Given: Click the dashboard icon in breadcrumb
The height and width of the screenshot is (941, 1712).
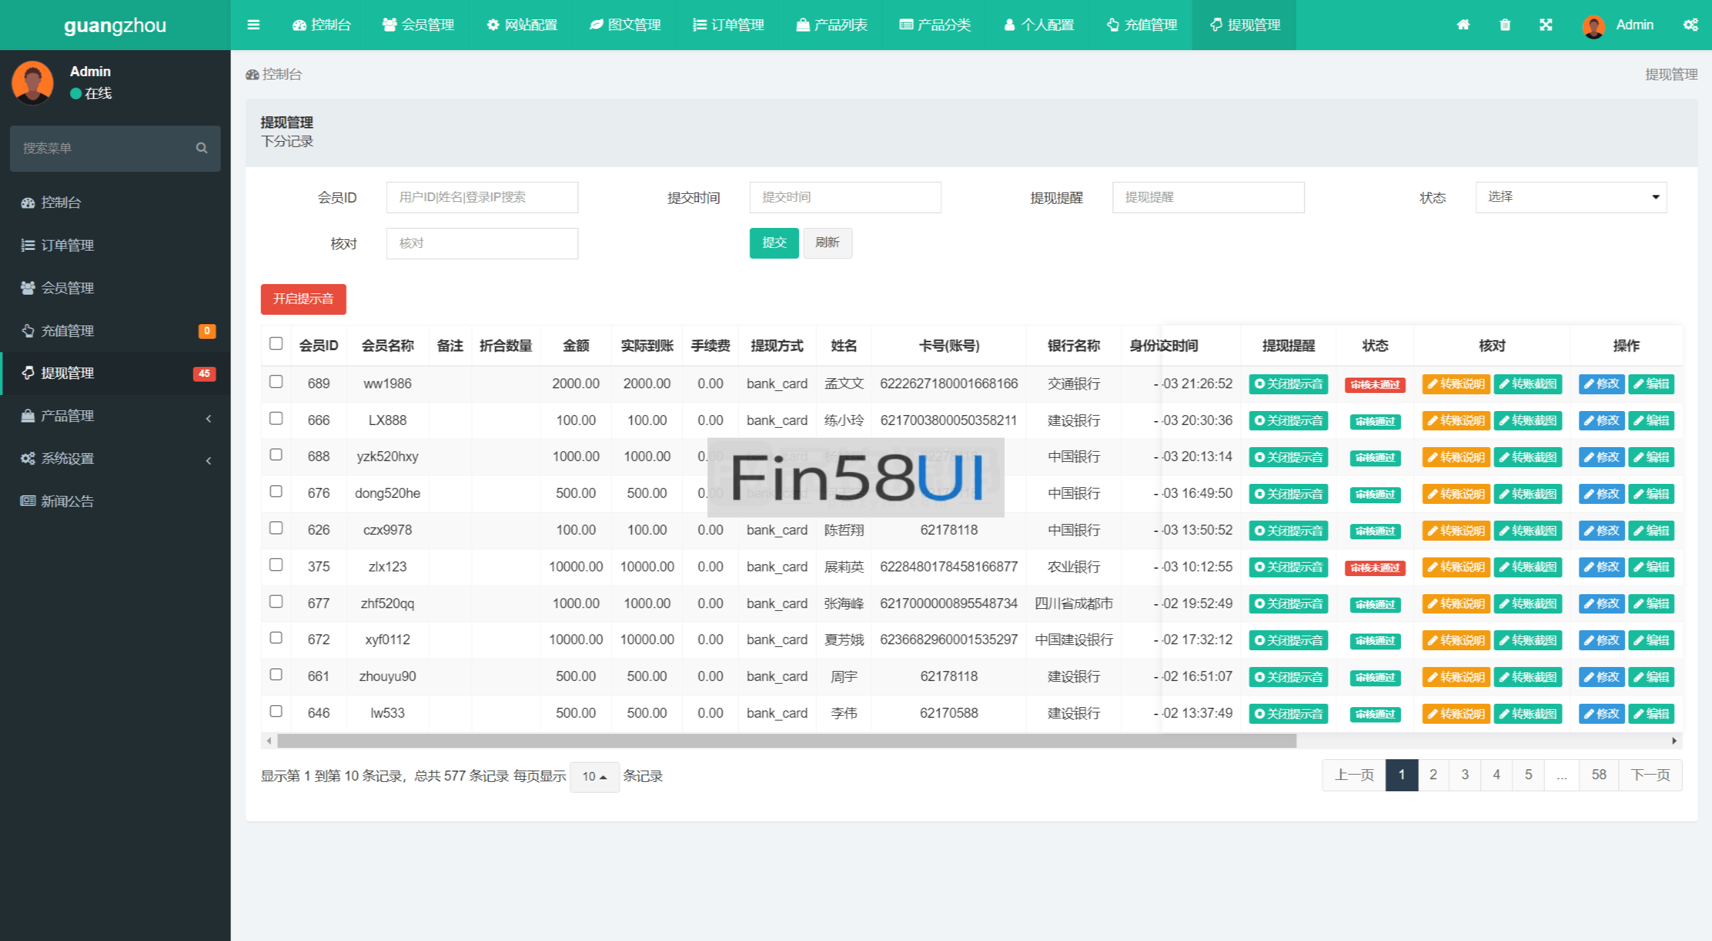Looking at the screenshot, I should [x=252, y=74].
